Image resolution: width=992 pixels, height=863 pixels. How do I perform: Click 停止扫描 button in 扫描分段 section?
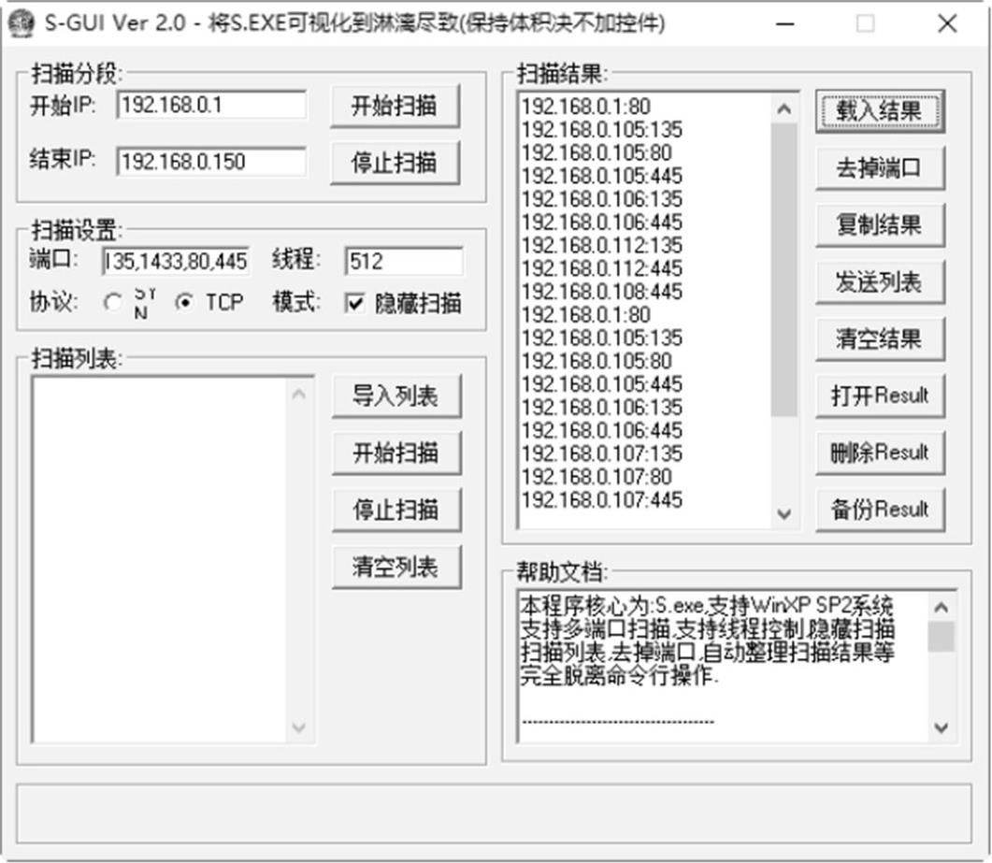[395, 163]
